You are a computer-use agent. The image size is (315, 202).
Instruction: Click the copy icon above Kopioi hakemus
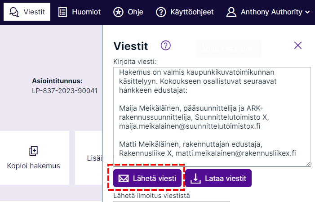[x=33, y=151]
